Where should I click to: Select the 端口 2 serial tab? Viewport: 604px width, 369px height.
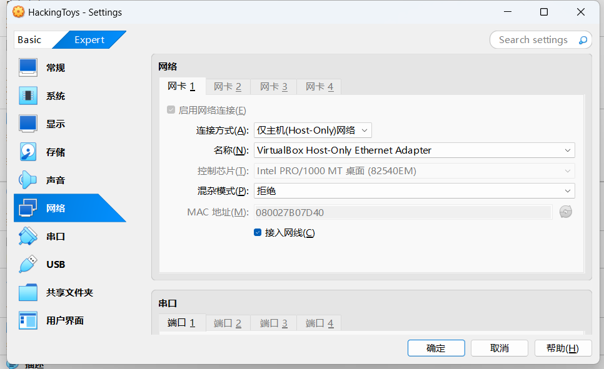coord(228,323)
